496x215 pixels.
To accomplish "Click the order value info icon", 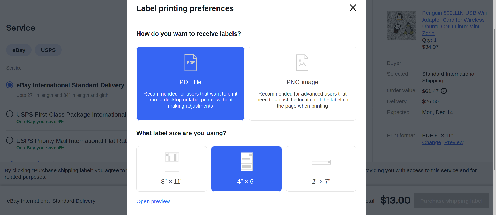I will [444, 91].
